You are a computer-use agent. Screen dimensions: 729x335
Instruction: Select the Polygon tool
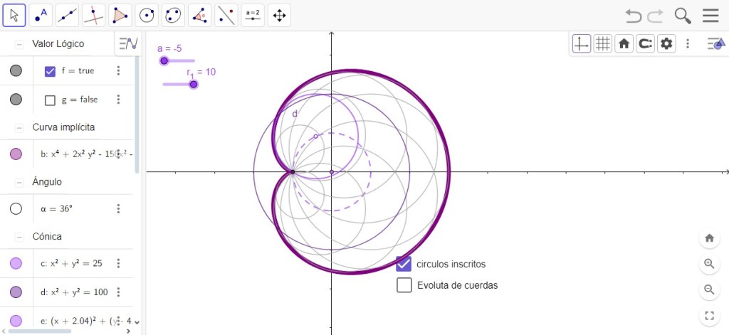[x=120, y=14]
